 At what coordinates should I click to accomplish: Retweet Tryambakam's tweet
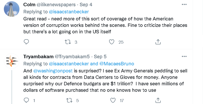point(69,100)
